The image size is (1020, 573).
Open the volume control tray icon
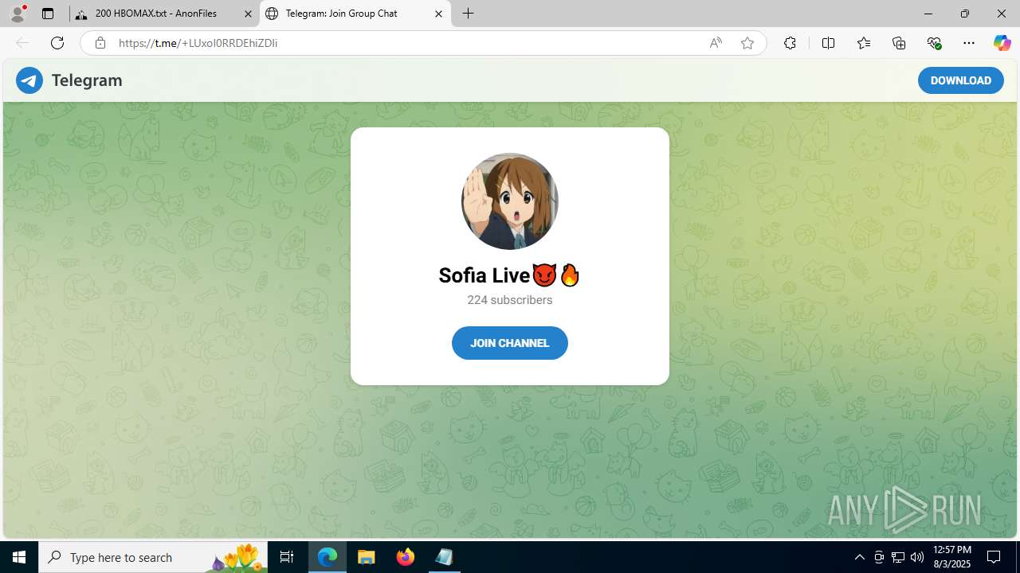click(917, 557)
